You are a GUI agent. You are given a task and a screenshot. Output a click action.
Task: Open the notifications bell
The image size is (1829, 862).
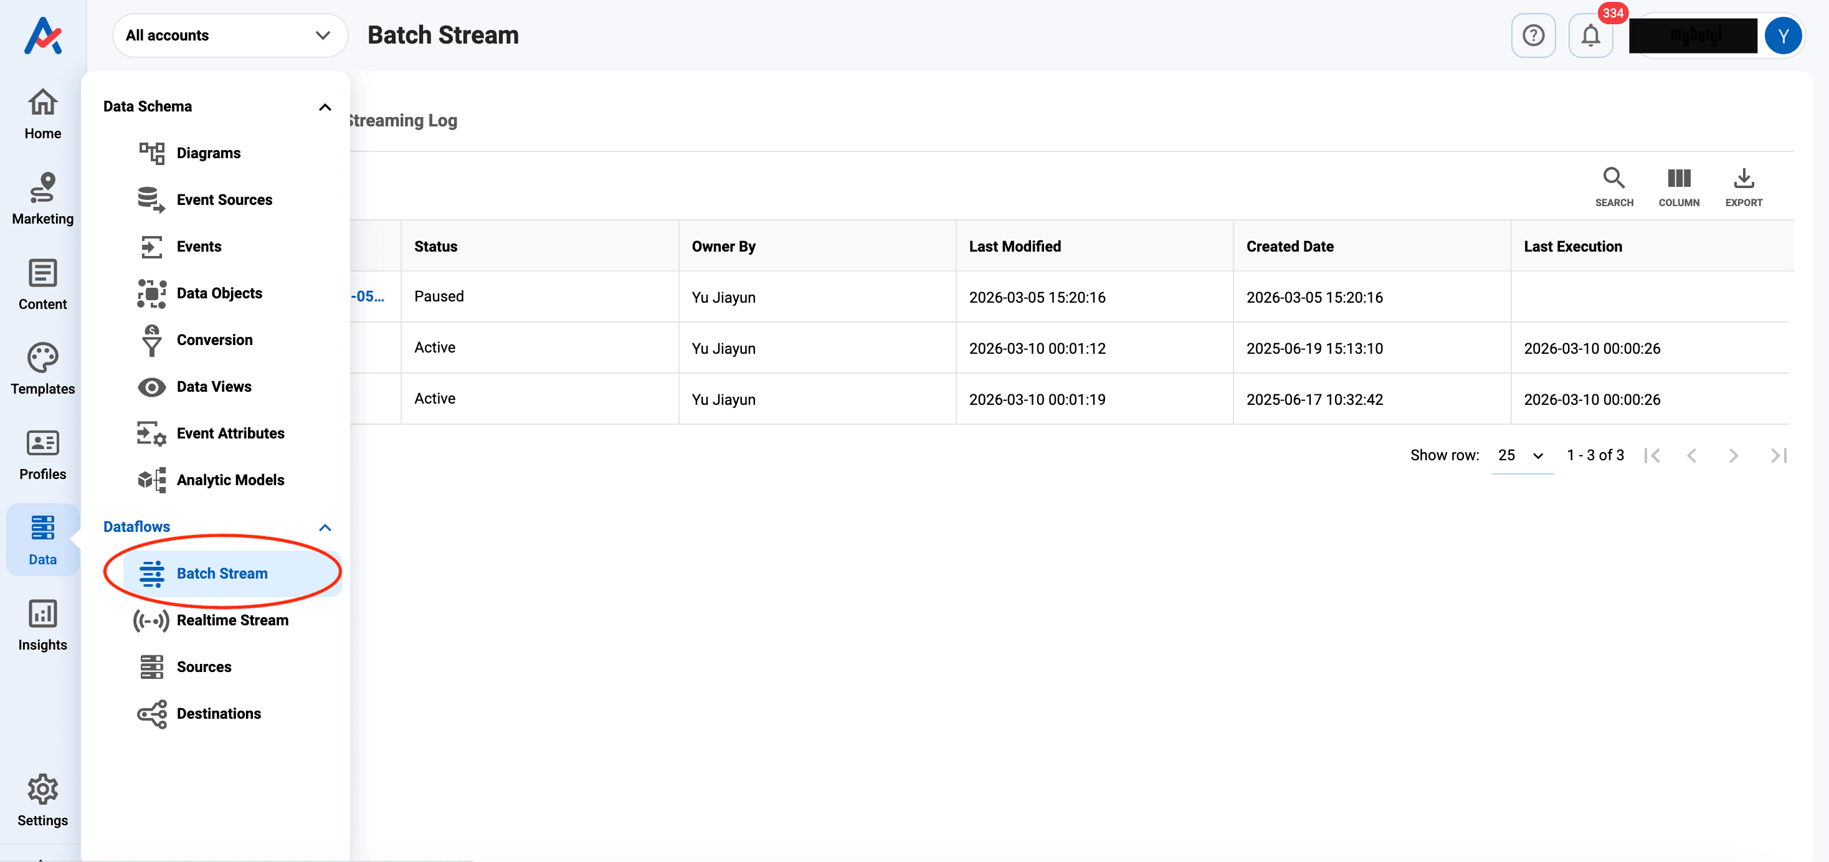[1590, 35]
